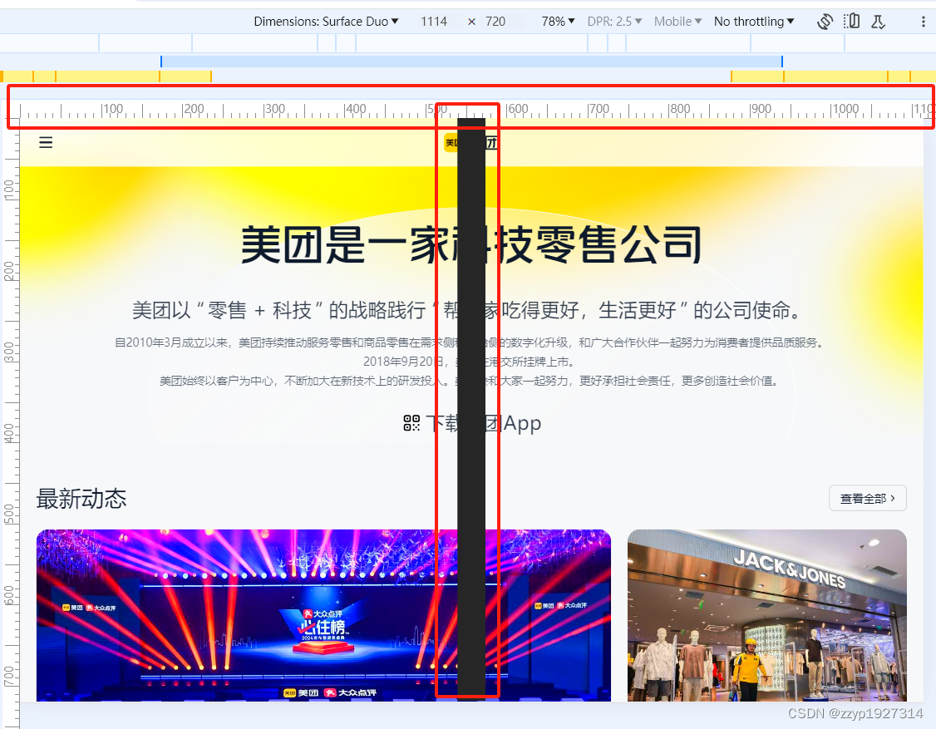Image resolution: width=936 pixels, height=729 pixels.
Task: Click the Meituan logo in page header
Action: tap(471, 143)
